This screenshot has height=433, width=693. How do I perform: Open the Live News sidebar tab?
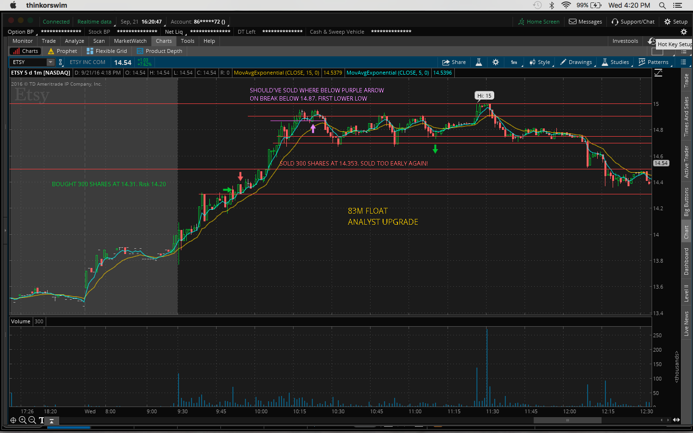[x=686, y=323]
